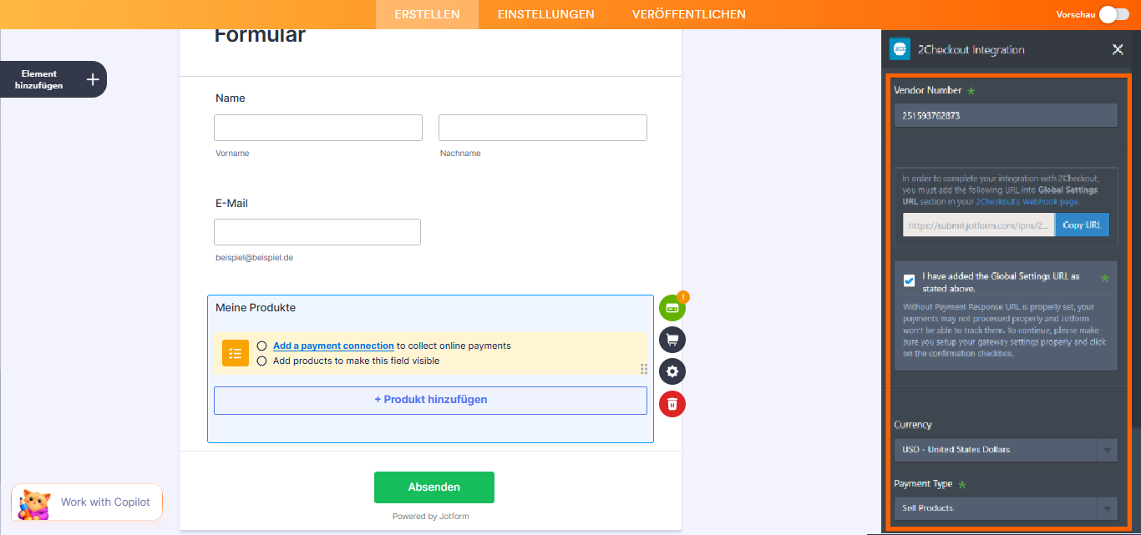Click the '+ Produkt hinzufügen' button
Viewport: 1141px width, 535px height.
click(430, 400)
